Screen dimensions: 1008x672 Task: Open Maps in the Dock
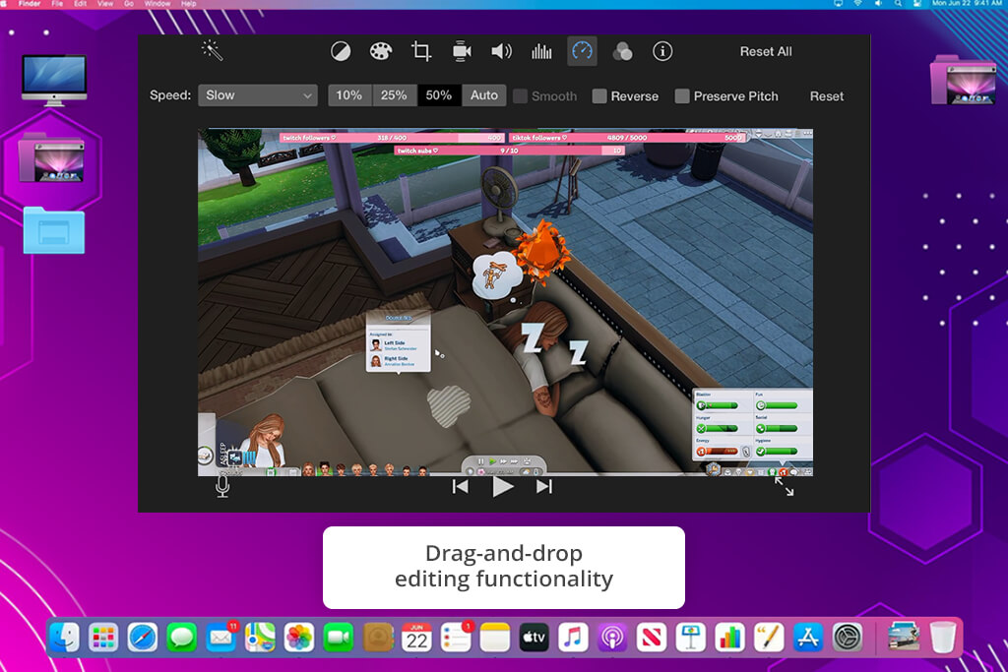260,638
